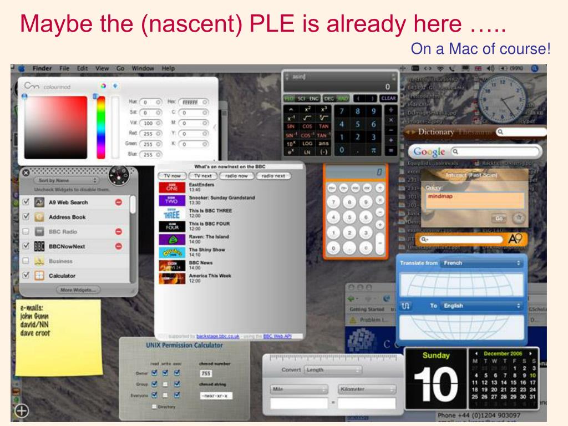
Task: Click Go in Internet Fast Scan
Action: [x=499, y=219]
